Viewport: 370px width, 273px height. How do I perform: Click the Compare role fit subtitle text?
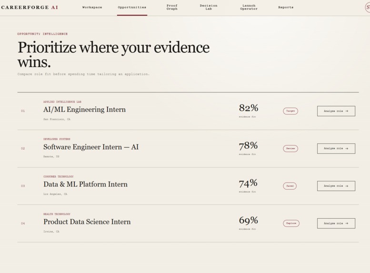pyautogui.click(x=83, y=74)
